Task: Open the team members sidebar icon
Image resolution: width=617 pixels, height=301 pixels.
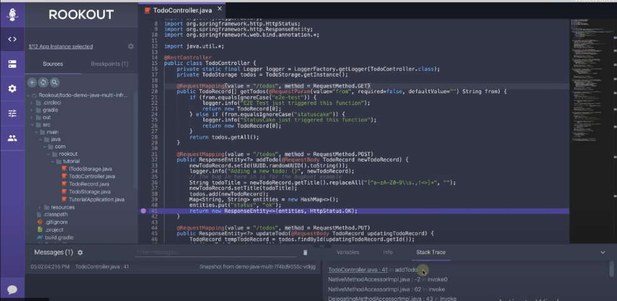Action: pos(12,138)
